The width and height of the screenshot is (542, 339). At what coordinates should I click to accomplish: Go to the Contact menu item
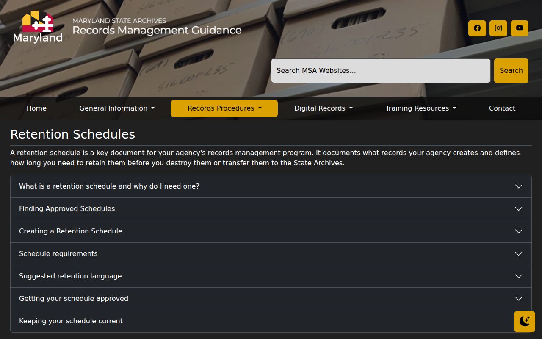tap(502, 108)
